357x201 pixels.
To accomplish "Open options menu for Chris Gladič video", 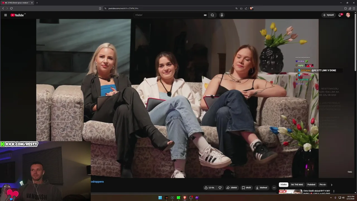I will 334,191.
